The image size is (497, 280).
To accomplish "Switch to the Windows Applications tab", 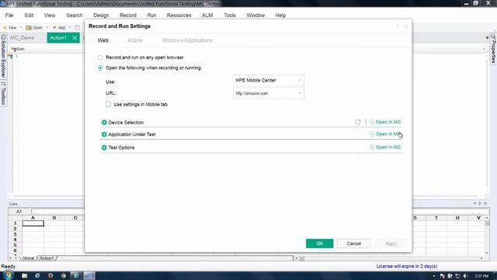I will click(x=187, y=40).
